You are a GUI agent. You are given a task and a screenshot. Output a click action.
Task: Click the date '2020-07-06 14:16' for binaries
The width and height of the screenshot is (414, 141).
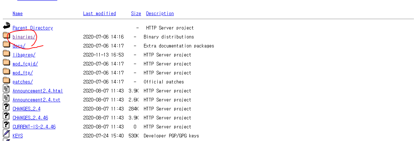coord(103,37)
